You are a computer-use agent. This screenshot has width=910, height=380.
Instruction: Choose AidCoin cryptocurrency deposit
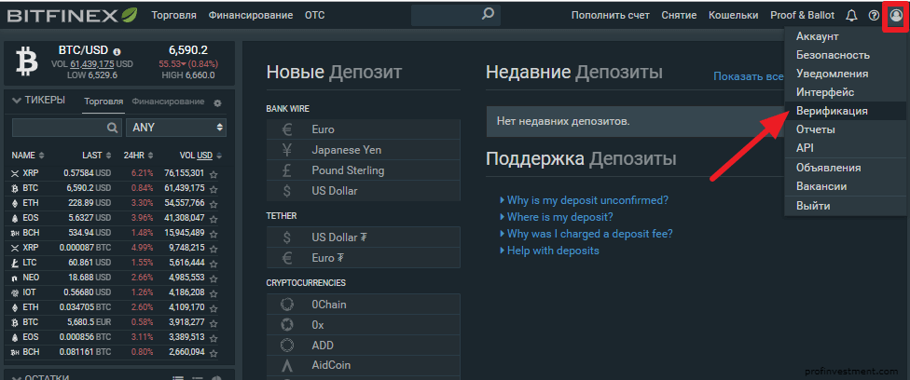tap(364, 365)
